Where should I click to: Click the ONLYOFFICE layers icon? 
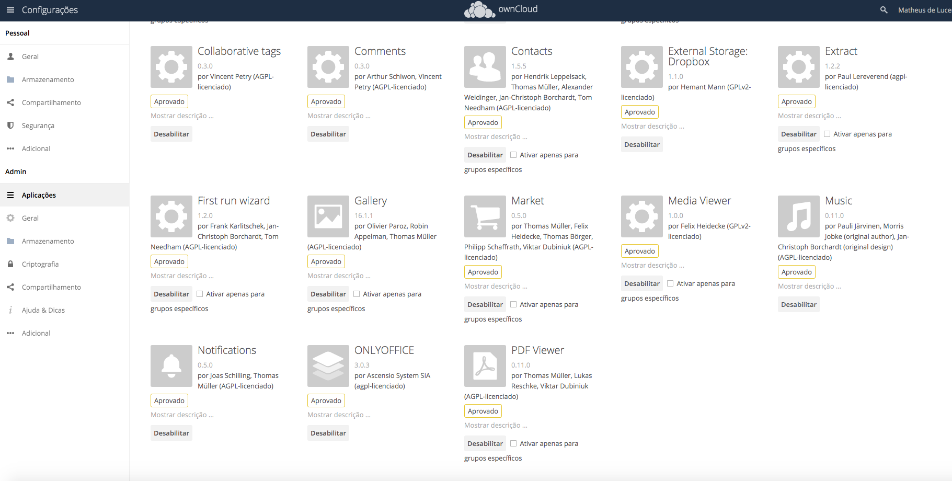pyautogui.click(x=328, y=366)
